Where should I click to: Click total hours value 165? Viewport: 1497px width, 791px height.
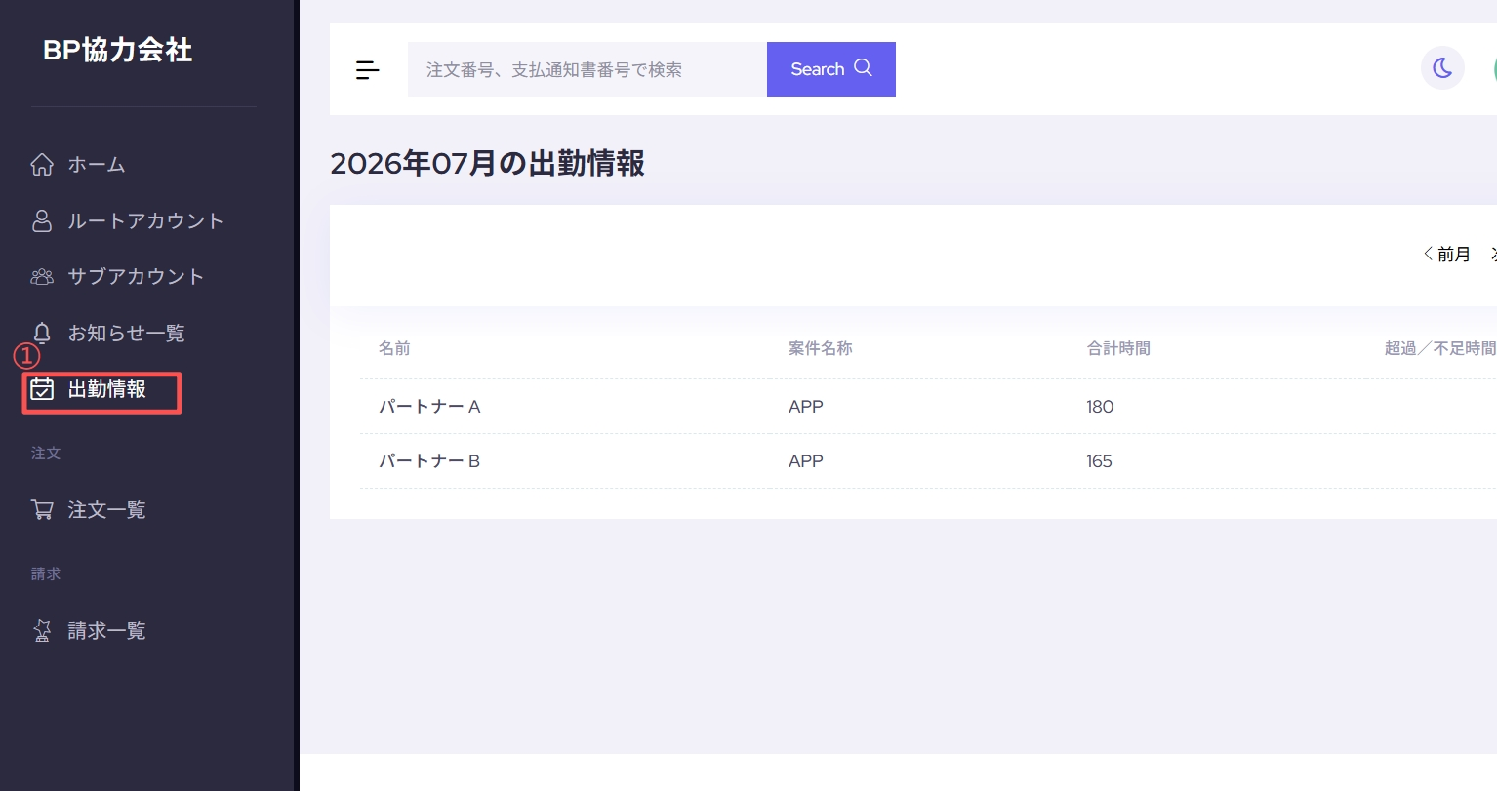click(1099, 461)
